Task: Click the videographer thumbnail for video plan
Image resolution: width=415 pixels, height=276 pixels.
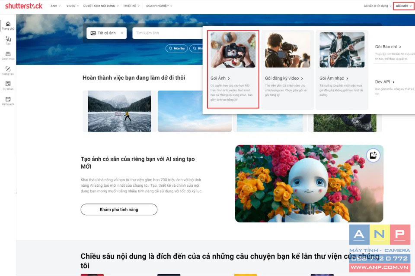Action: click(288, 50)
